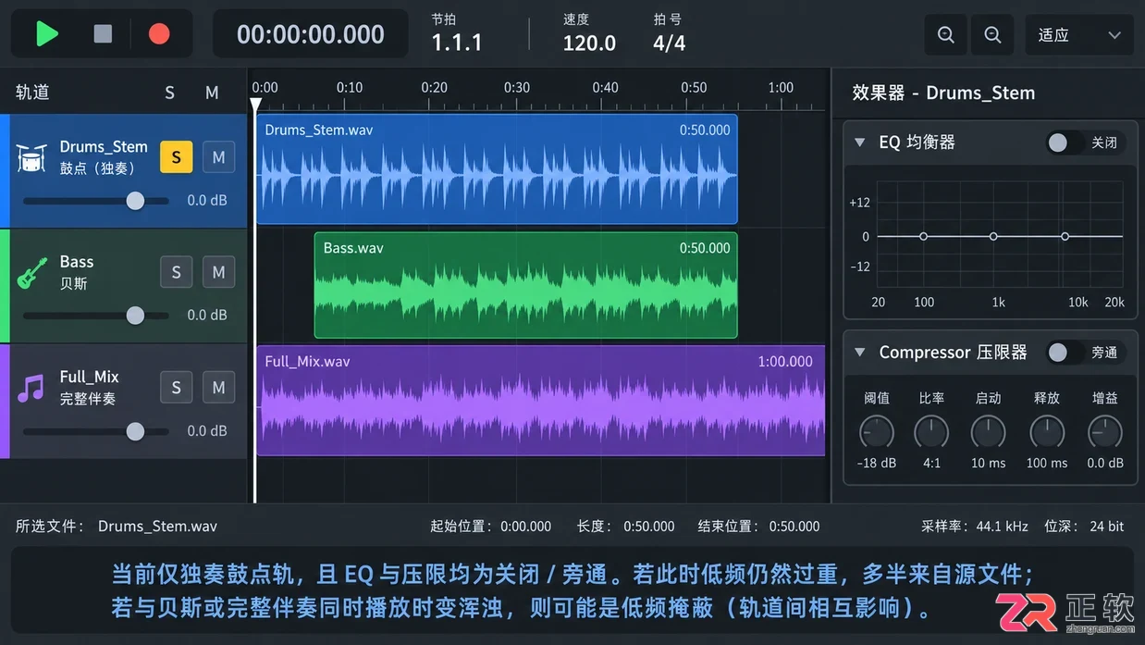The height and width of the screenshot is (645, 1145).
Task: Click the purple music note icon of Full_Mix
Action: pyautogui.click(x=31, y=388)
